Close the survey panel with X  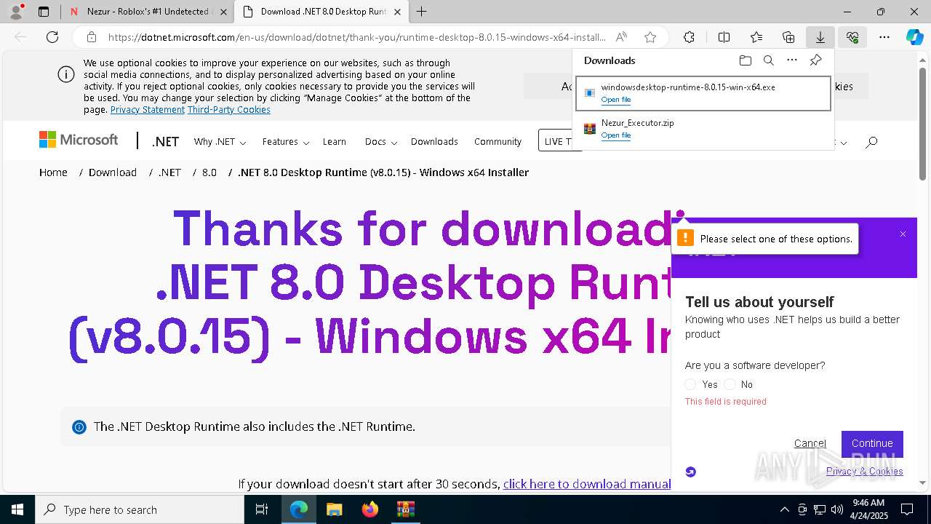pyautogui.click(x=903, y=234)
